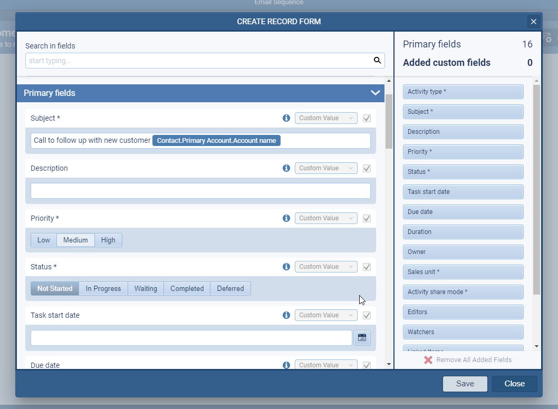The image size is (558, 409).
Task: Click the Contact.Primary Account.Account name token
Action: coord(216,140)
